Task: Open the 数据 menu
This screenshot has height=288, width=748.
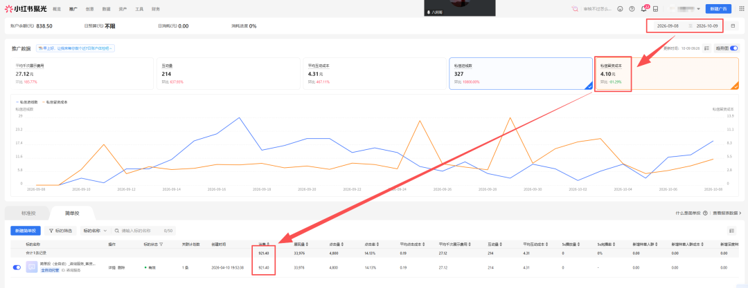Action: point(107,9)
